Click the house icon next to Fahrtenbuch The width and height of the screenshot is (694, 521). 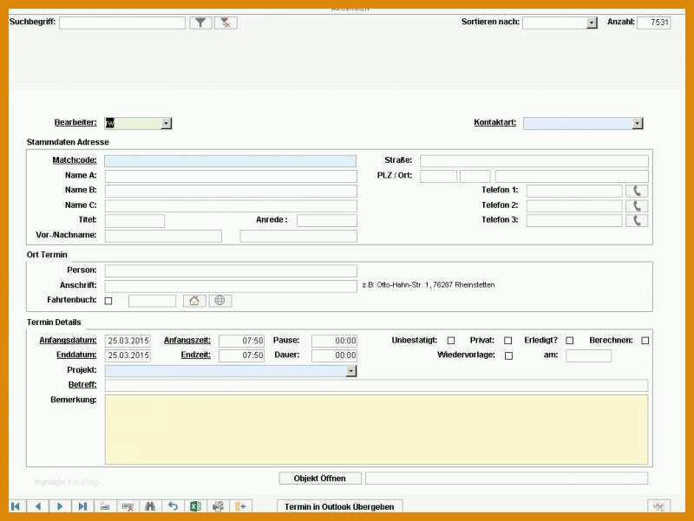point(194,301)
